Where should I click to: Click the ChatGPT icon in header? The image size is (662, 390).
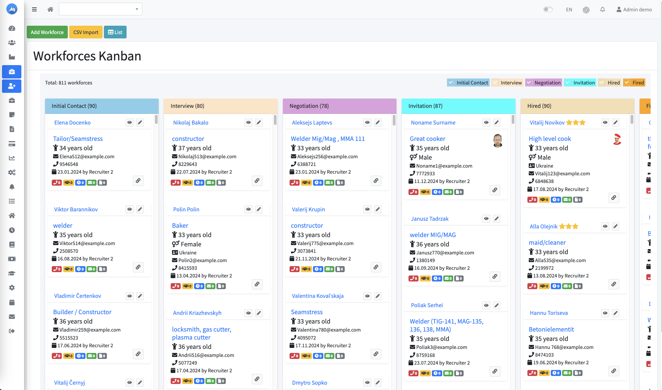point(586,10)
